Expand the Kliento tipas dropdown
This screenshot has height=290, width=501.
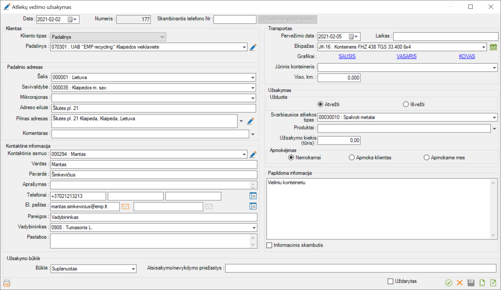[x=162, y=37]
